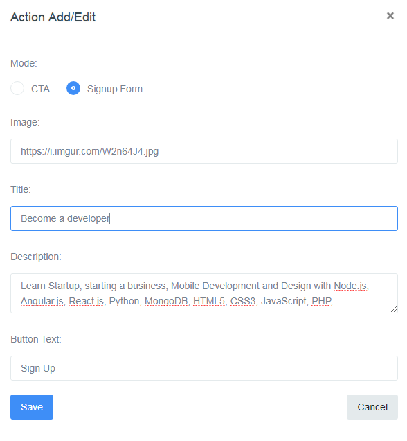Click the 'Title:' field label
Image resolution: width=407 pixels, height=441 pixels.
pos(21,189)
